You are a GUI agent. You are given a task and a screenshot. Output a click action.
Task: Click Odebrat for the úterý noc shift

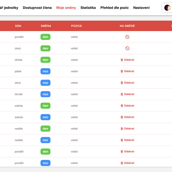tap(127, 83)
